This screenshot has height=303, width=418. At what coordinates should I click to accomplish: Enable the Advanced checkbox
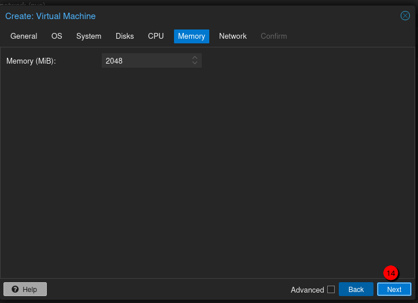331,289
